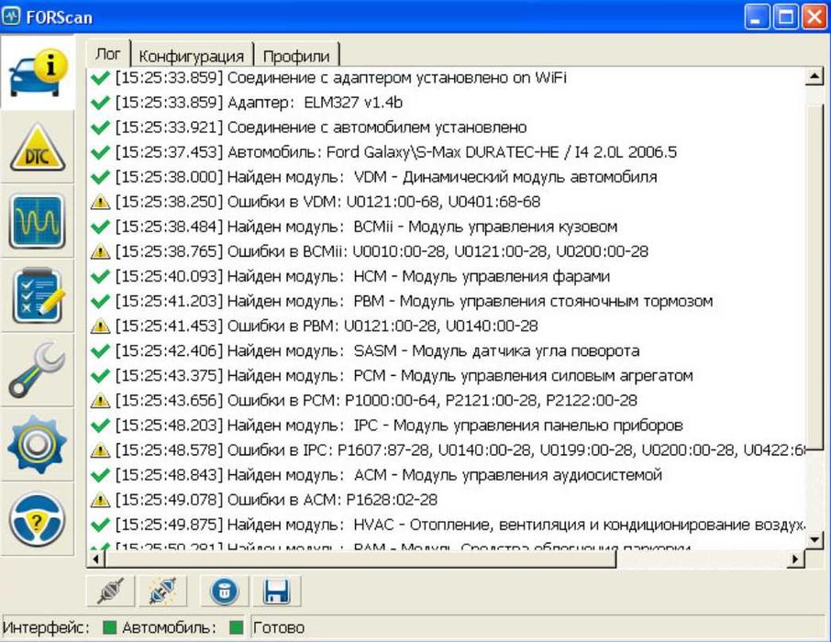Select the 'Ошибки в VDM' error line
The image size is (831, 642).
(x=316, y=202)
